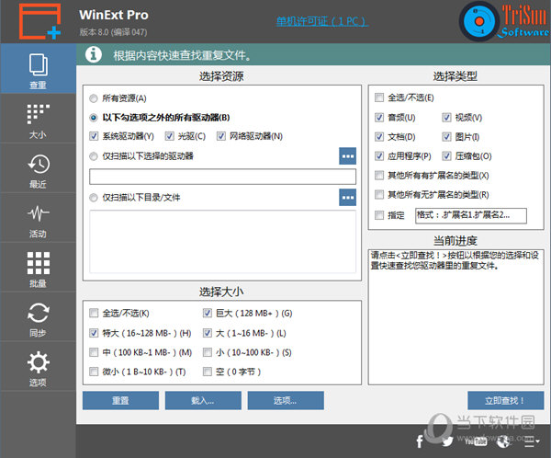Toggle 全选/不选(K) in size panel

[94, 313]
